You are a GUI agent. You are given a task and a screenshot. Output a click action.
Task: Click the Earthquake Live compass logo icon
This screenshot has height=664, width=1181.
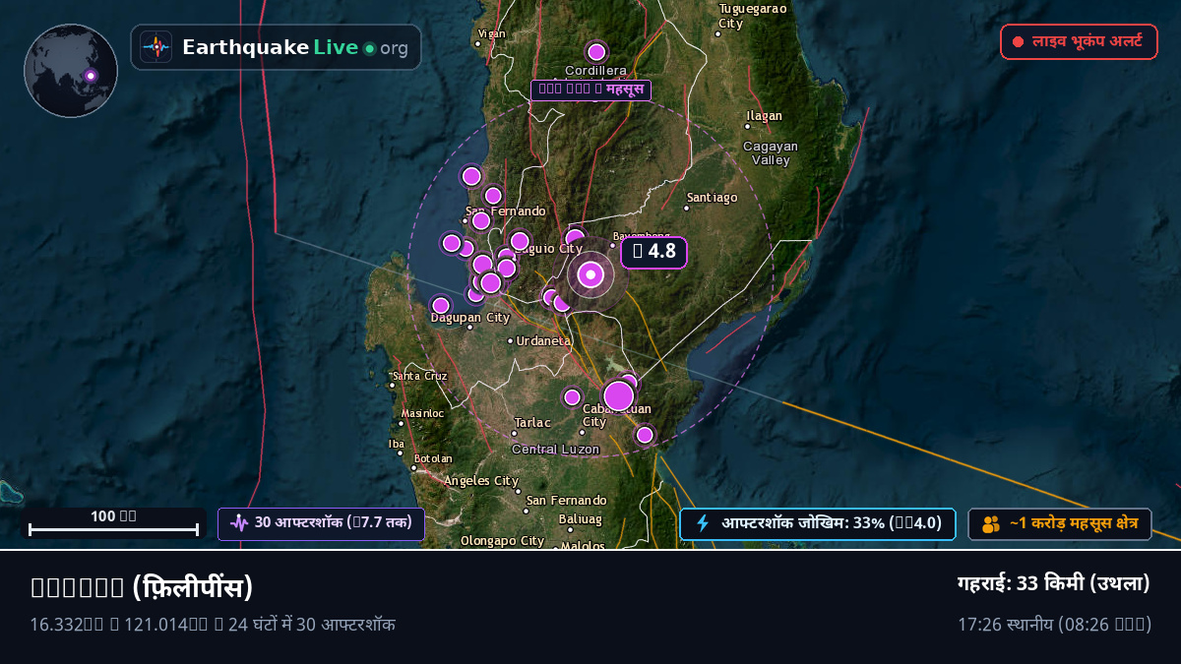click(155, 47)
